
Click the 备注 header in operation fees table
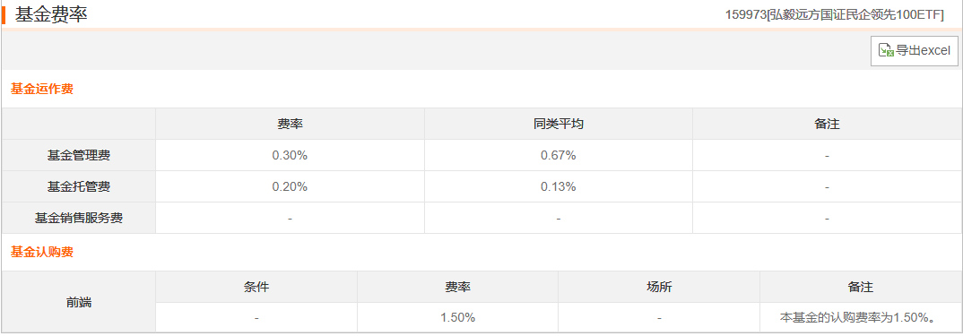(828, 124)
